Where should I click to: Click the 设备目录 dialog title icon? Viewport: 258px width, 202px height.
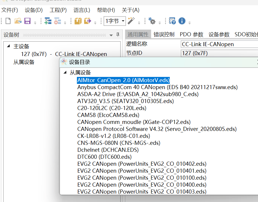[64, 62]
